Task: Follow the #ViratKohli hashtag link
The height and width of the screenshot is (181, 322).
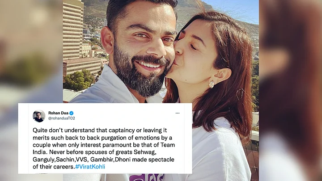Action: tap(90, 167)
